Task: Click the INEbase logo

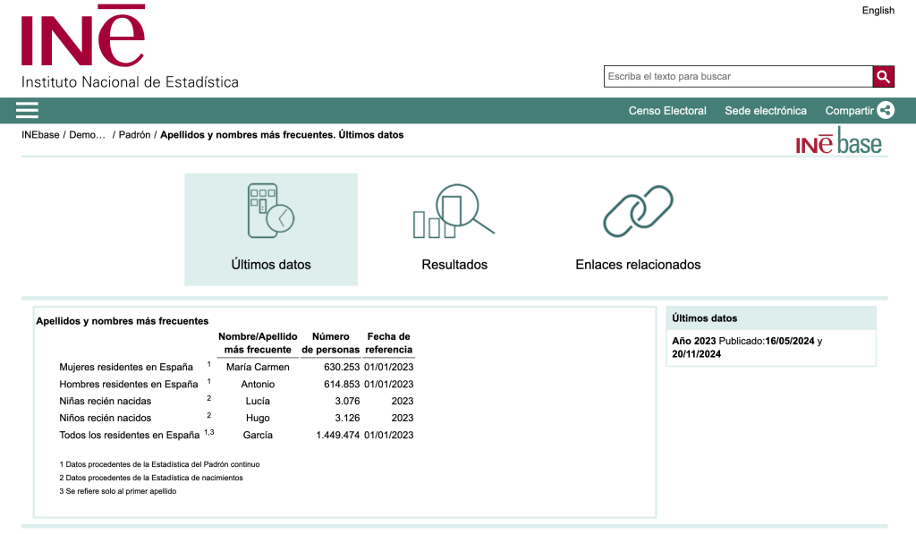Action: pos(838,142)
